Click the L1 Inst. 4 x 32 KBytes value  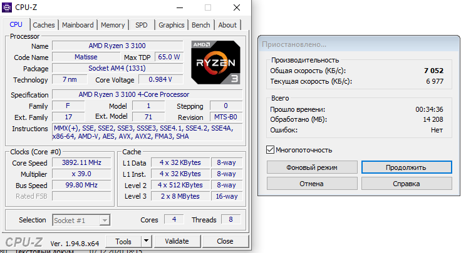(180, 174)
